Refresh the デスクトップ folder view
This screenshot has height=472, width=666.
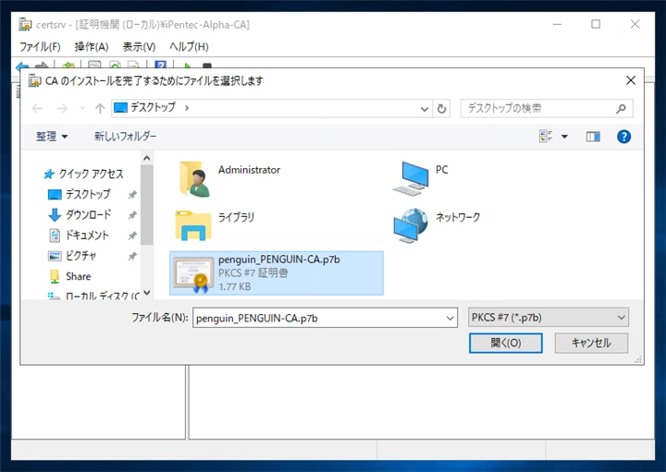442,109
